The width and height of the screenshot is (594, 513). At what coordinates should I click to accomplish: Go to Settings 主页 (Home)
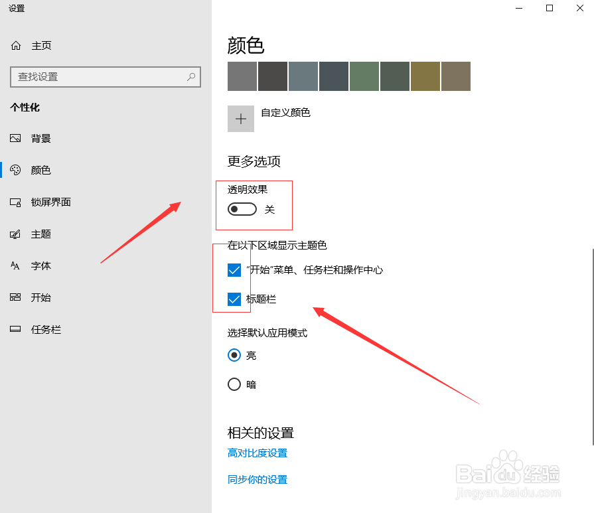41,45
